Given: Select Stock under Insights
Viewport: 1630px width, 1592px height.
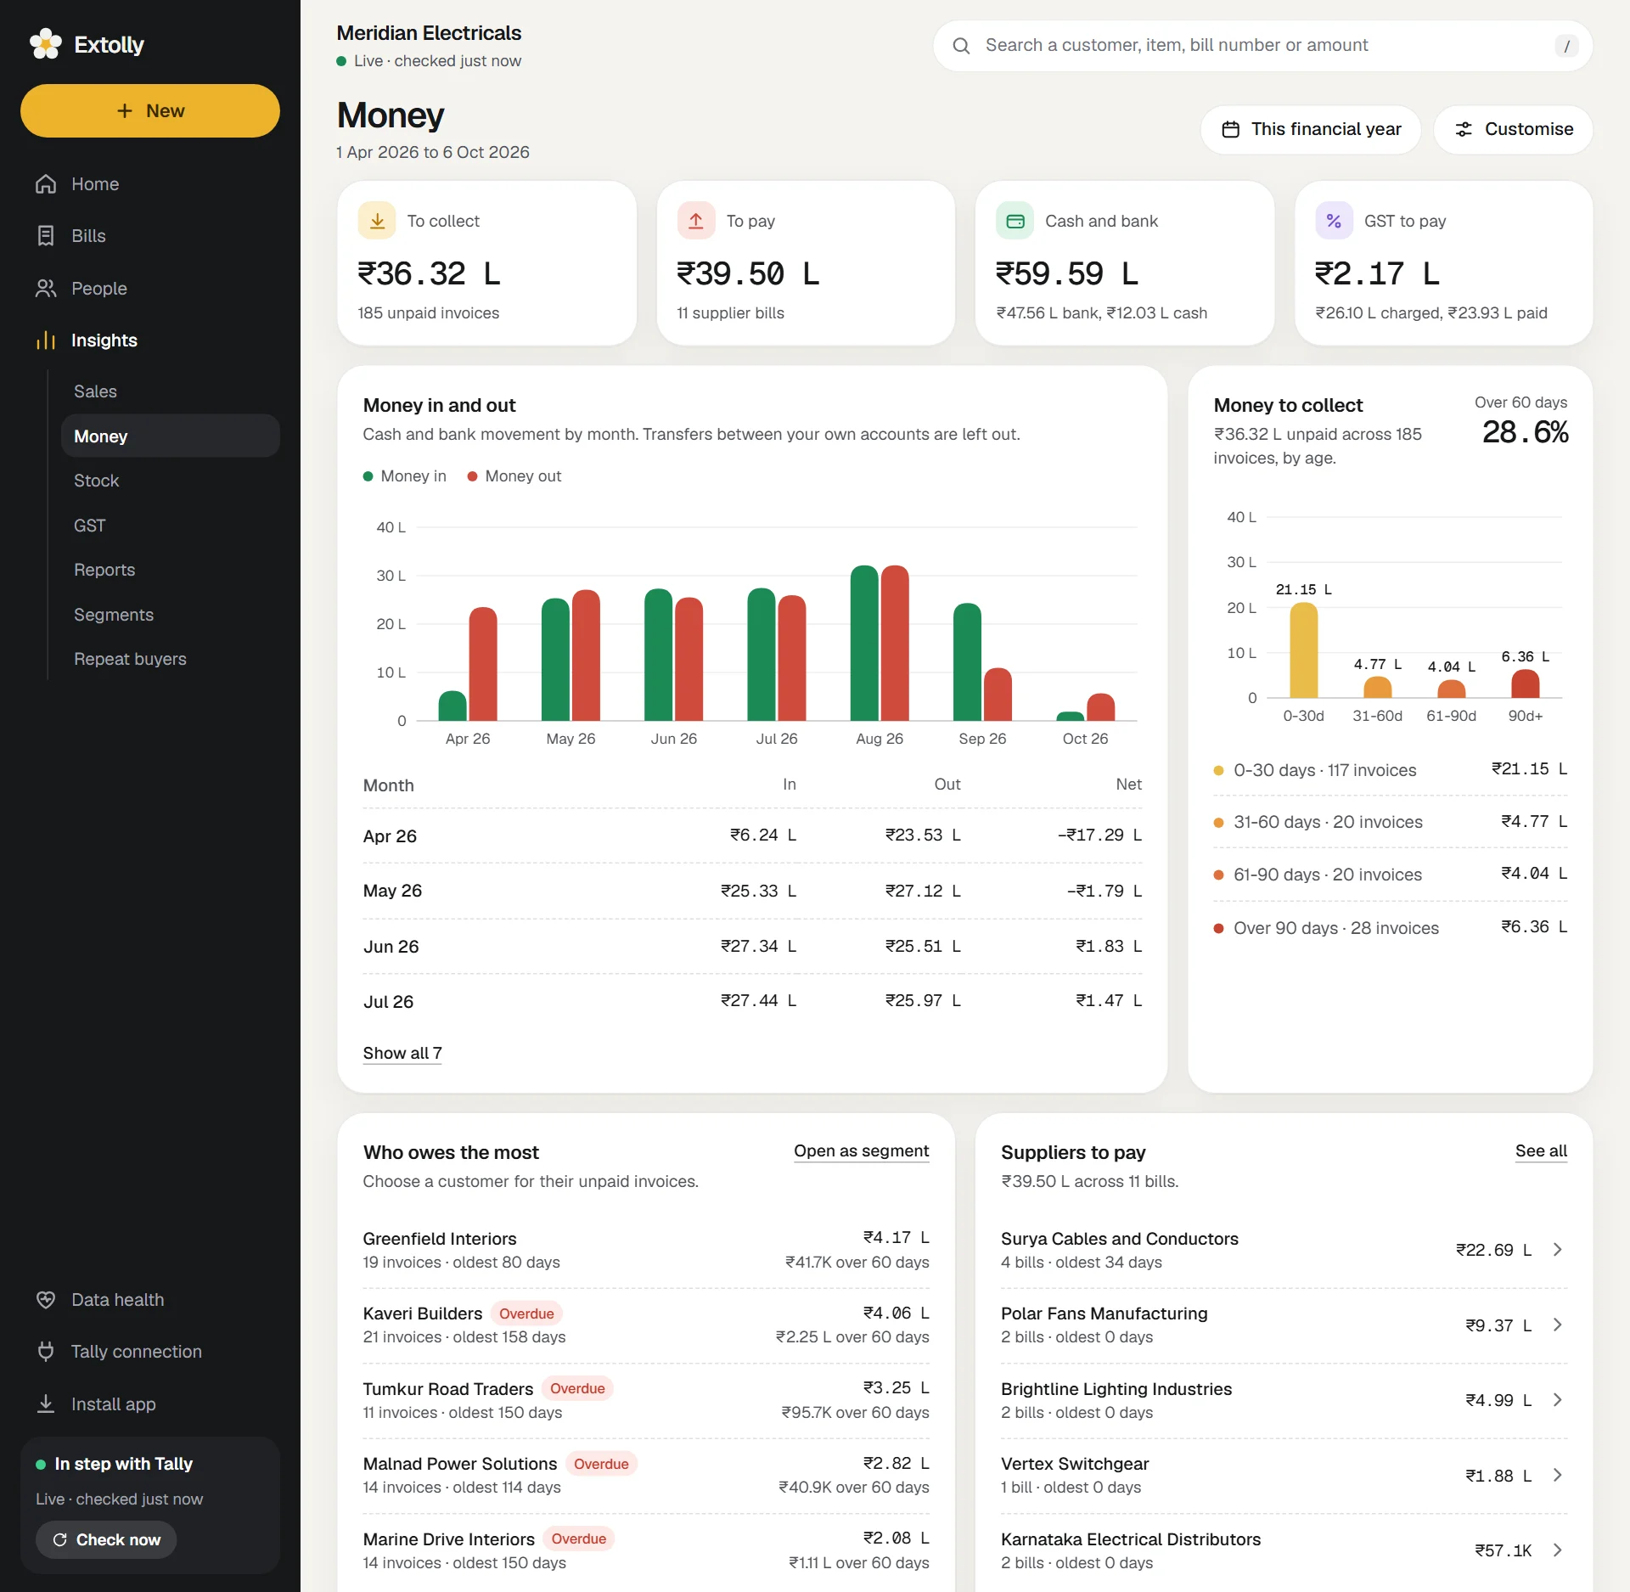Looking at the screenshot, I should coord(171,481).
